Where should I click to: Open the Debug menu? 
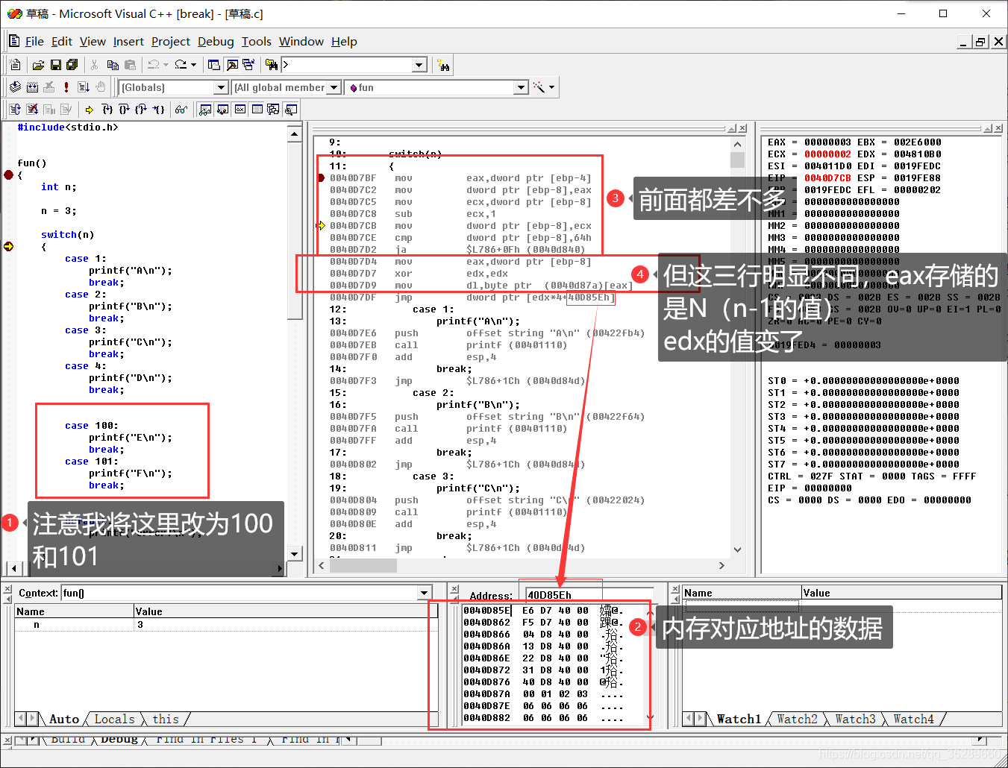point(216,42)
